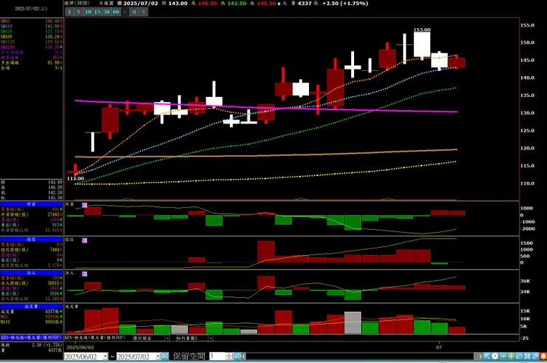This screenshot has height=363, width=547.
Task: Click the 成交量 label in volume chart
Action: pos(72,307)
